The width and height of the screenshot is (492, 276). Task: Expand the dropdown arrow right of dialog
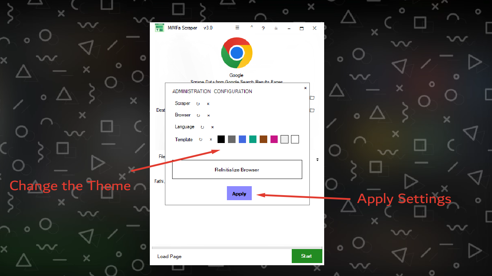[317, 160]
